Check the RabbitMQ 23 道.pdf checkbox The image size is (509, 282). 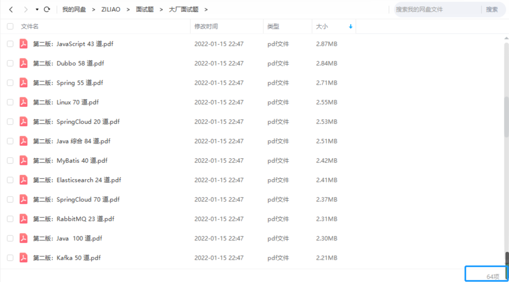tap(10, 219)
